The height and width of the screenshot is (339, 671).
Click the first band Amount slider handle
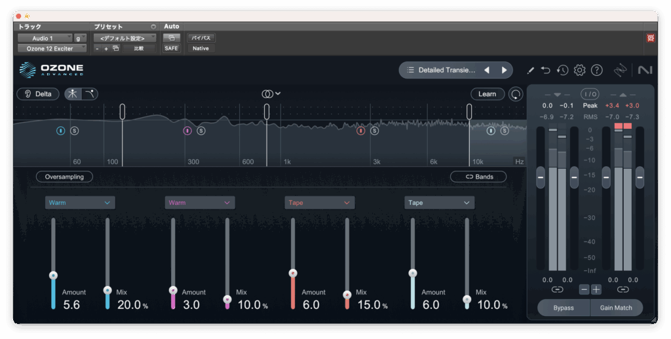point(53,275)
